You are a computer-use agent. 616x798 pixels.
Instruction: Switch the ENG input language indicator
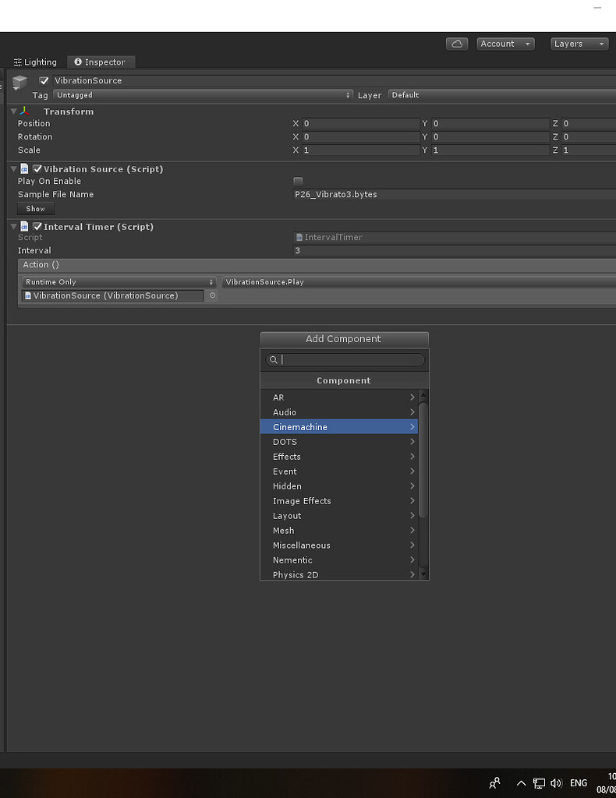coord(579,783)
